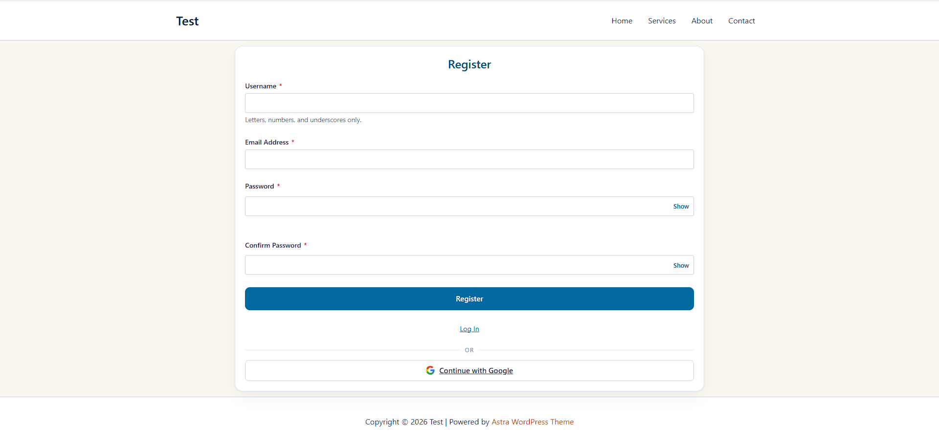Show the Confirm Password field contents
939x446 pixels.
click(681, 265)
